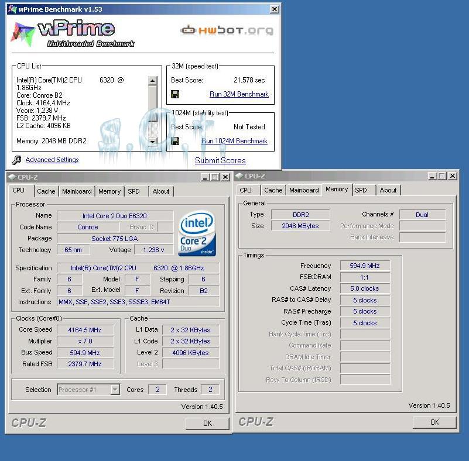Click the wPrime logo graphic
Screen dimensions: 469x461
(73, 33)
